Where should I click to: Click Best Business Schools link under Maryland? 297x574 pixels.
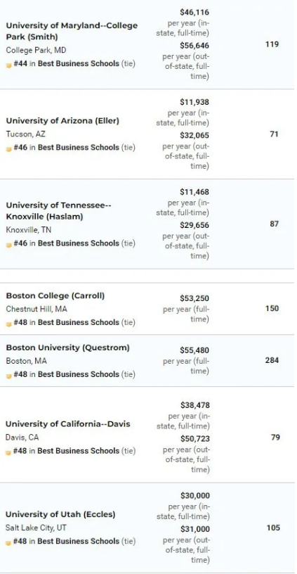[79, 64]
